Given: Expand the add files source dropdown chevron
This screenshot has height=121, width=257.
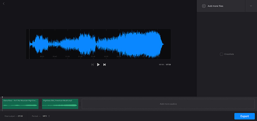Looking at the screenshot, I should click(x=251, y=6).
